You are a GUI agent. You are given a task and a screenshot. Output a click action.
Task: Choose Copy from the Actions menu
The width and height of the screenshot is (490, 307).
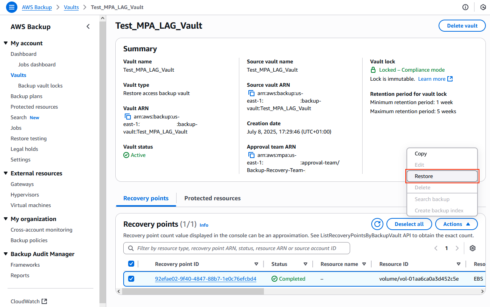click(x=442, y=153)
